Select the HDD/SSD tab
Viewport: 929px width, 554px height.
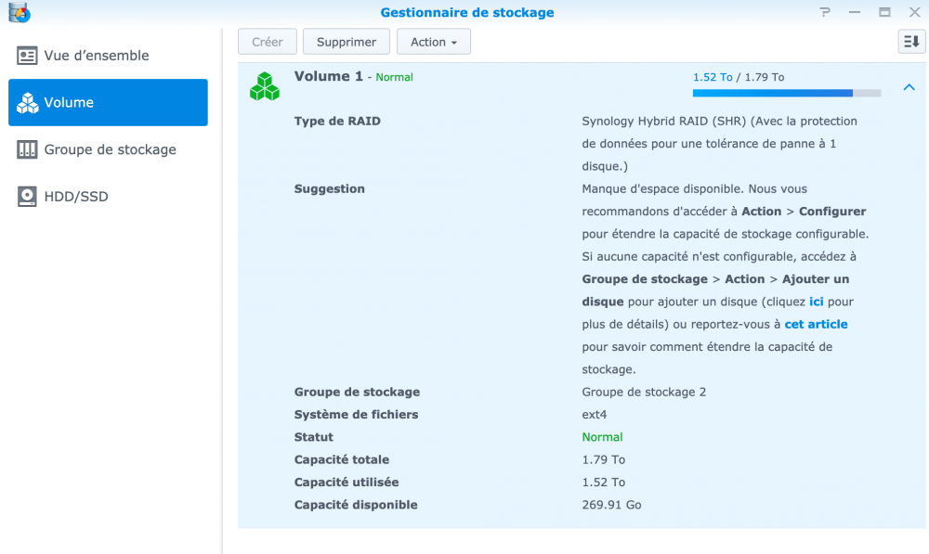[76, 197]
